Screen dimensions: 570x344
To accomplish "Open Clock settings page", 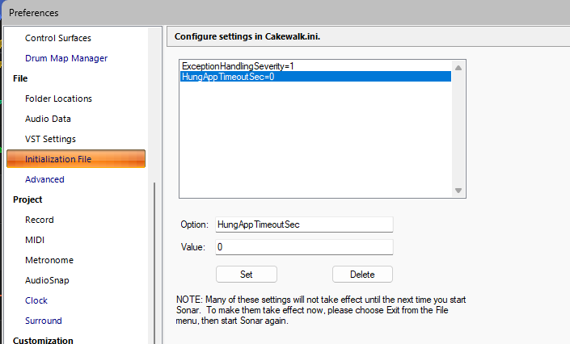I will (x=36, y=300).
